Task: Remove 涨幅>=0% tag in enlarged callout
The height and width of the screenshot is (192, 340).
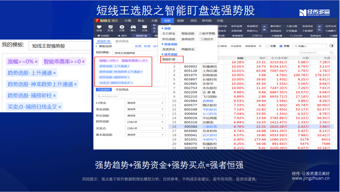Action: tap(36, 62)
